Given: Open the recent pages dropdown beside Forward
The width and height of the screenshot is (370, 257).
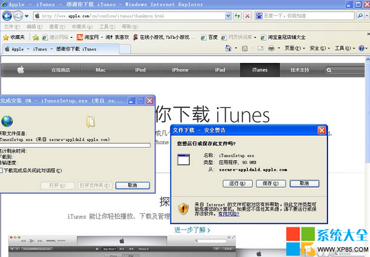Looking at the screenshot, I should [x=27, y=16].
